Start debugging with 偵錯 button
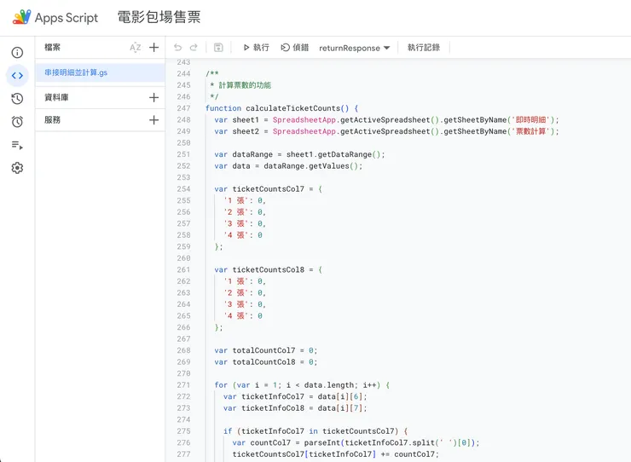631x462 pixels. (294, 48)
